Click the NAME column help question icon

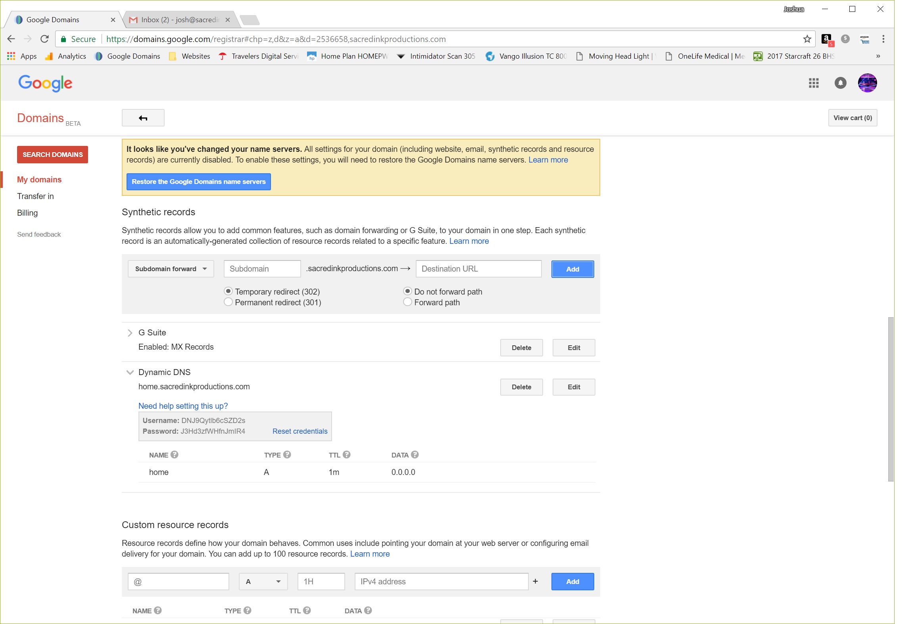[175, 455]
